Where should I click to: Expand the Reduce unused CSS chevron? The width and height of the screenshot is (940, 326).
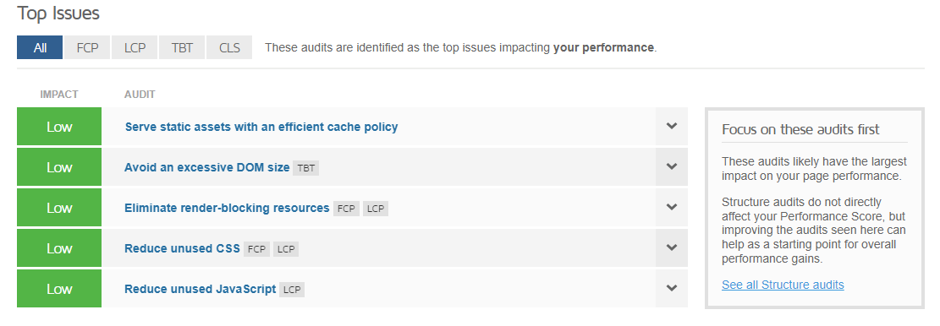672,247
